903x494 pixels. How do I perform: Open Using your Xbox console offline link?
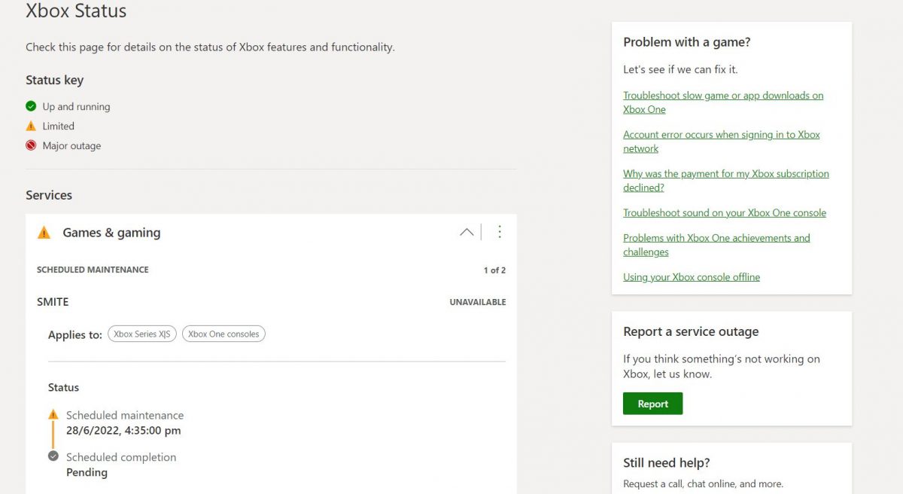tap(692, 277)
